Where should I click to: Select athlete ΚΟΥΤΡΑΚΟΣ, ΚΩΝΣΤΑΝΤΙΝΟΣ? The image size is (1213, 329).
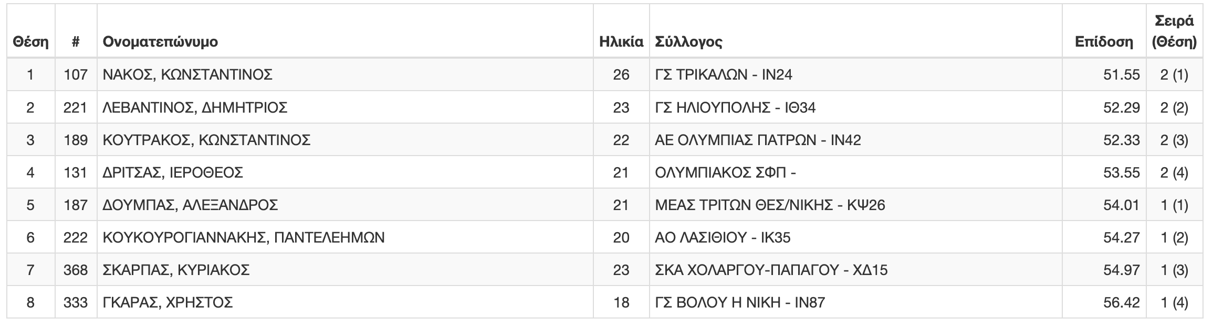[206, 140]
